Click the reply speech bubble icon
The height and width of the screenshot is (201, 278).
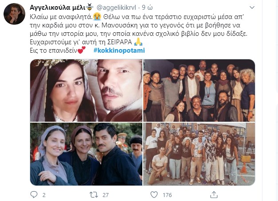click(x=34, y=194)
